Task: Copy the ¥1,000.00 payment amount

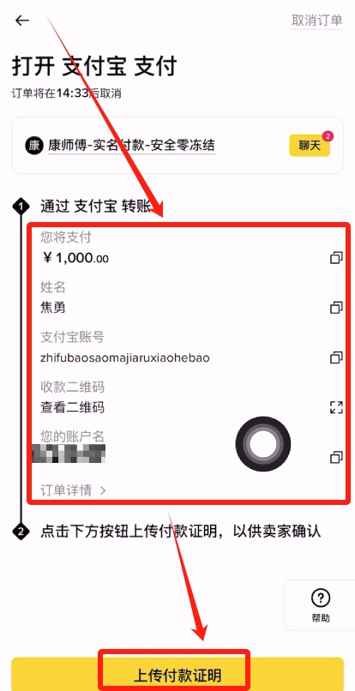Action: tap(336, 258)
